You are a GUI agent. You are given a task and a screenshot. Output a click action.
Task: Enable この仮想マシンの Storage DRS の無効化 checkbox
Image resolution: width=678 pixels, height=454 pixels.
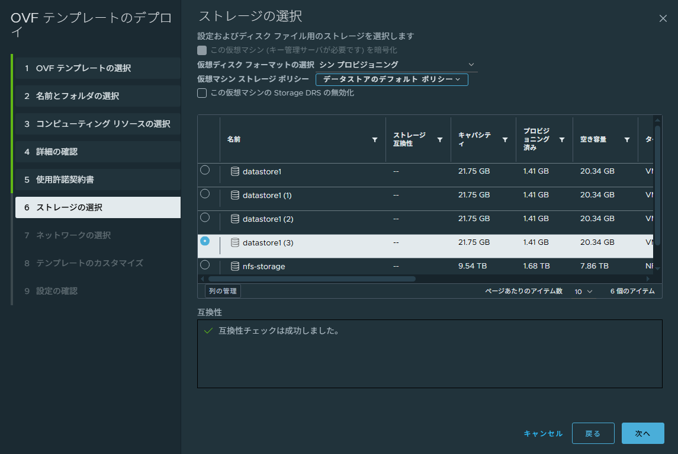tap(201, 93)
